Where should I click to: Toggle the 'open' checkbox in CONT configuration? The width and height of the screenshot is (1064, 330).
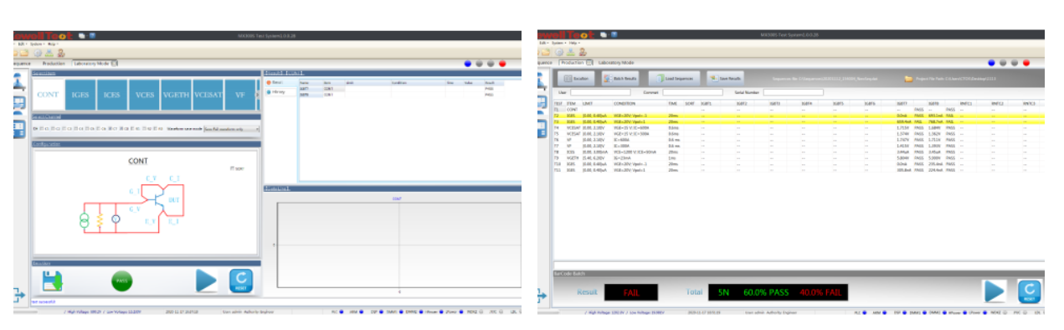tap(232, 168)
